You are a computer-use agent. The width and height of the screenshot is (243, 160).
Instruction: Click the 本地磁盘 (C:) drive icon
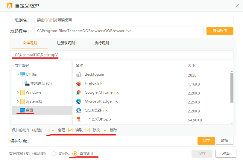click(27, 83)
